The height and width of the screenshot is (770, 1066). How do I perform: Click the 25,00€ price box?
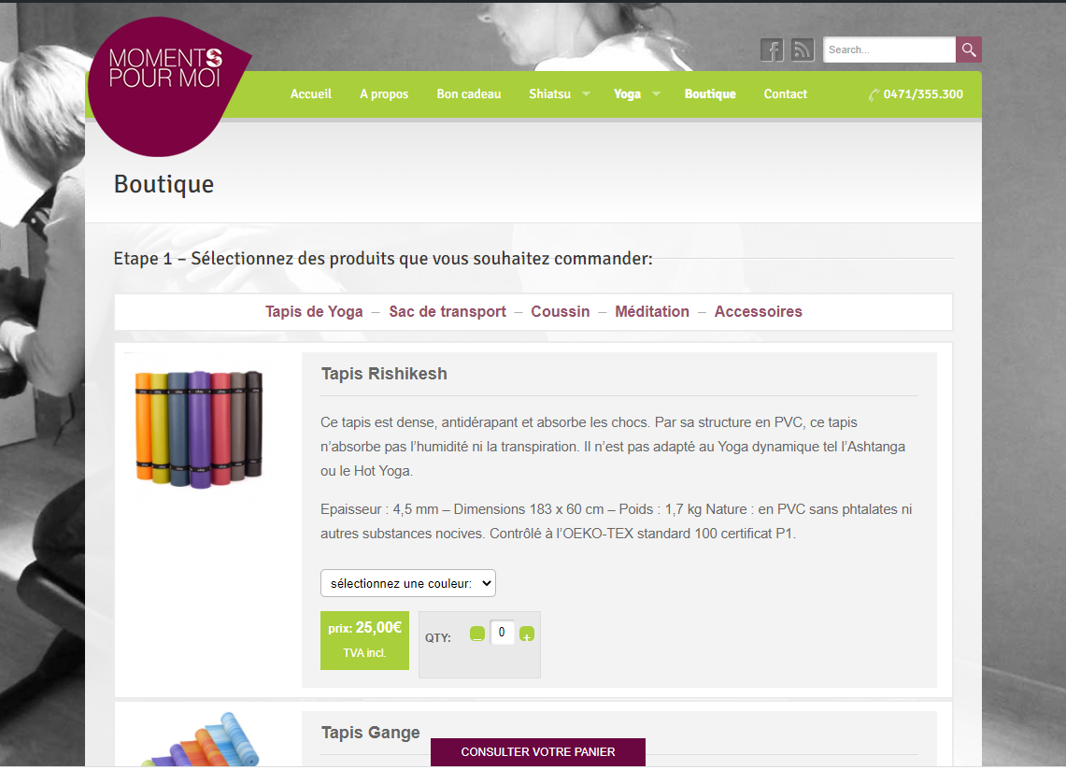click(364, 640)
